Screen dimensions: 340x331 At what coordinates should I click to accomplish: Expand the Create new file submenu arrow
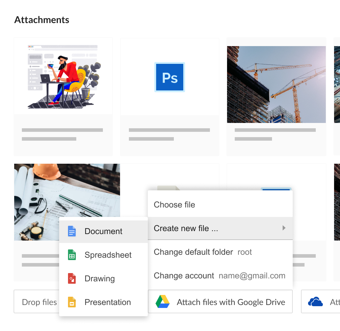coord(284,228)
